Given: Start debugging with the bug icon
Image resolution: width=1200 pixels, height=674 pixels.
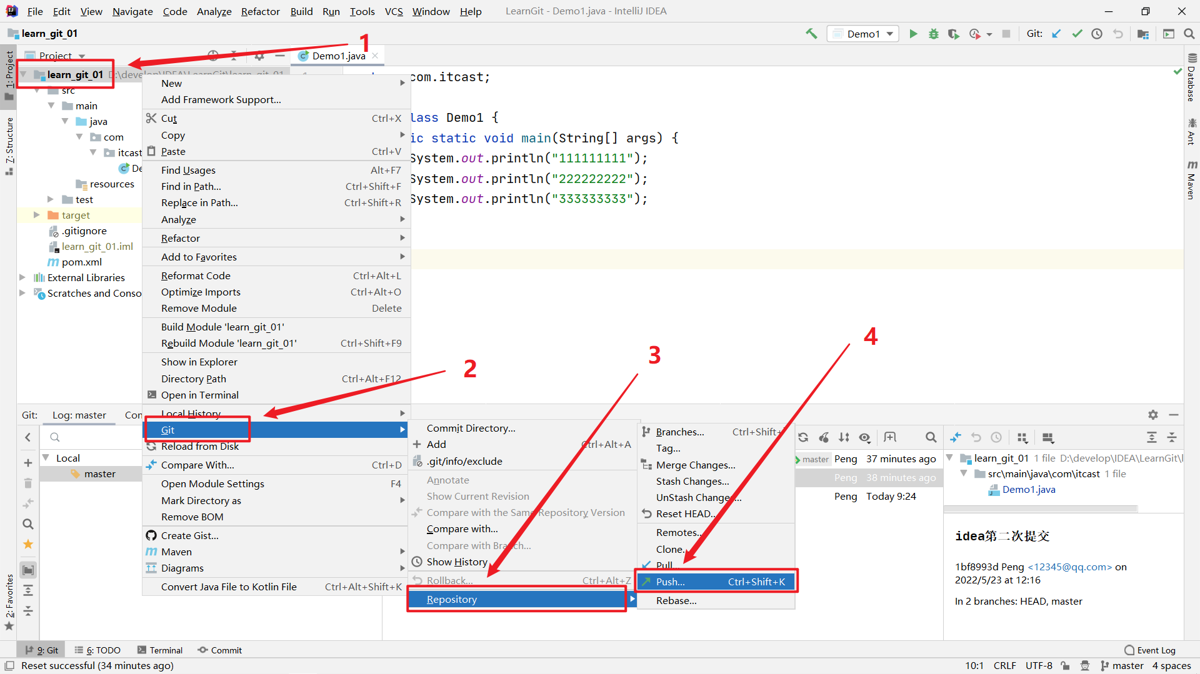Looking at the screenshot, I should (x=933, y=34).
